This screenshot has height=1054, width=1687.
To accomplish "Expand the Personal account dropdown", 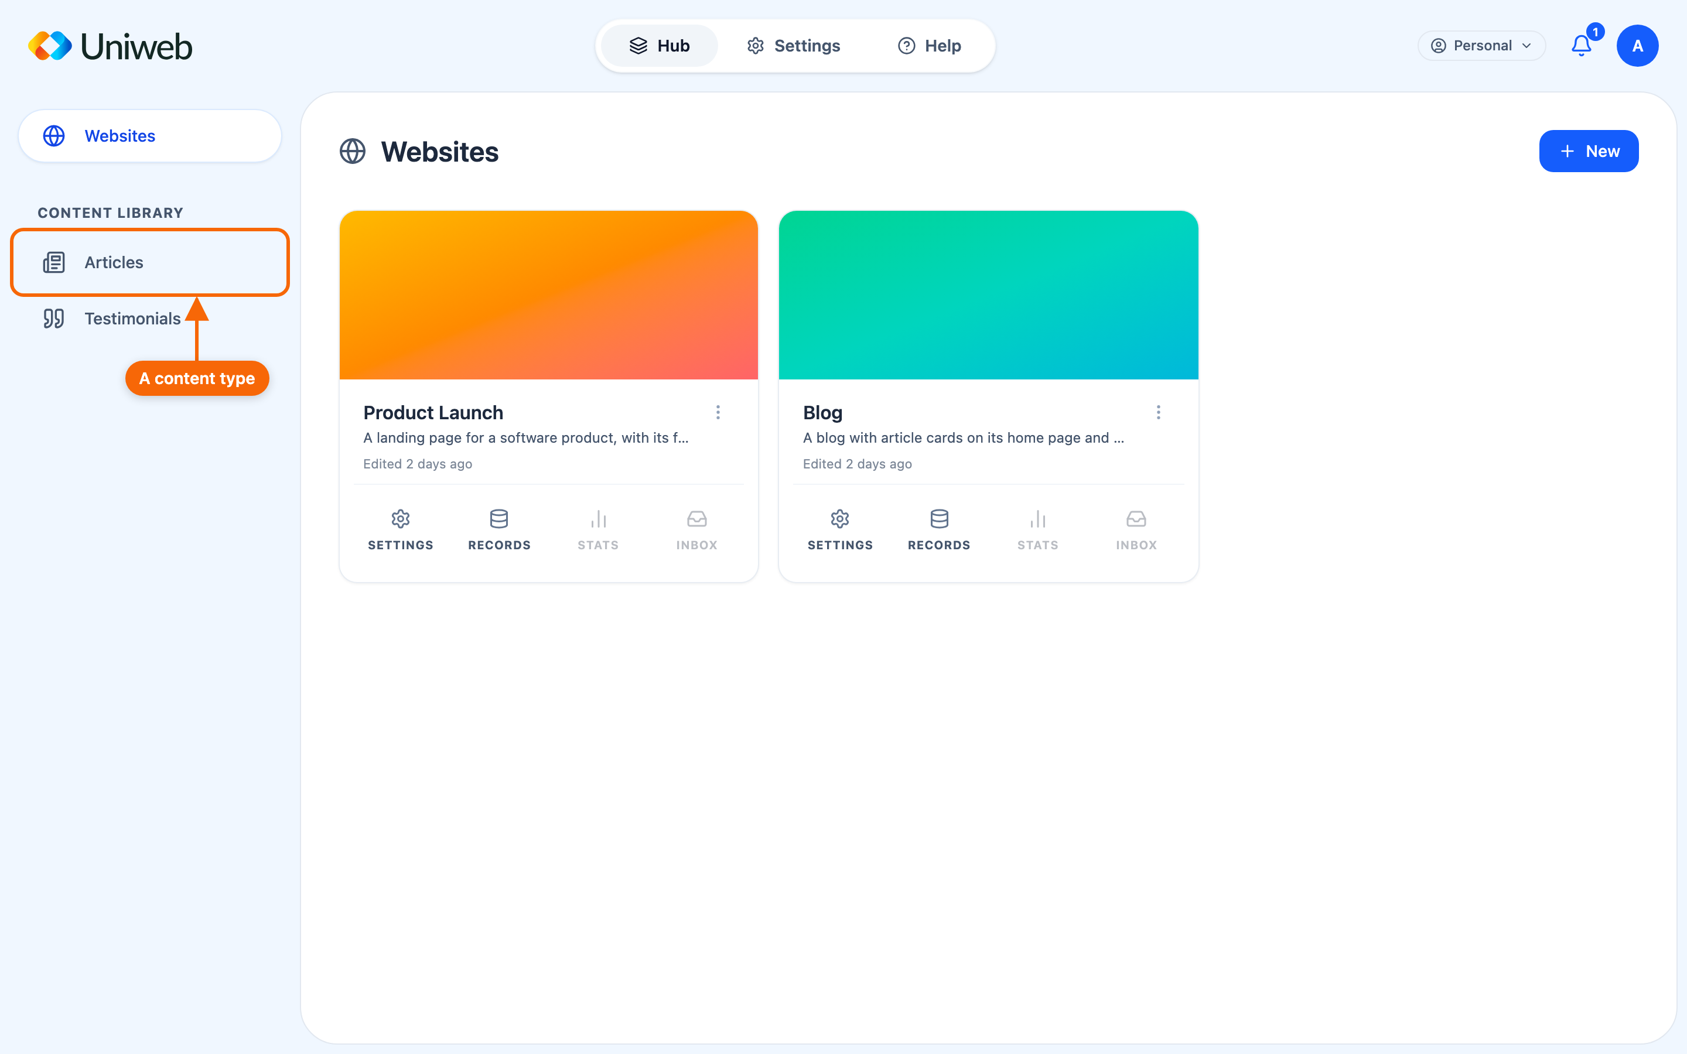I will click(1481, 46).
